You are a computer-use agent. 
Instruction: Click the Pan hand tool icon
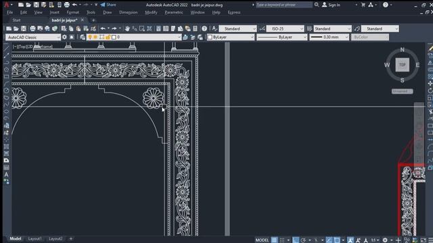point(127,28)
